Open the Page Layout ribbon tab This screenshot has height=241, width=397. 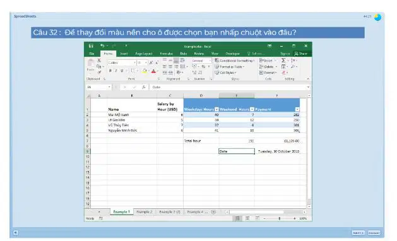(144, 54)
